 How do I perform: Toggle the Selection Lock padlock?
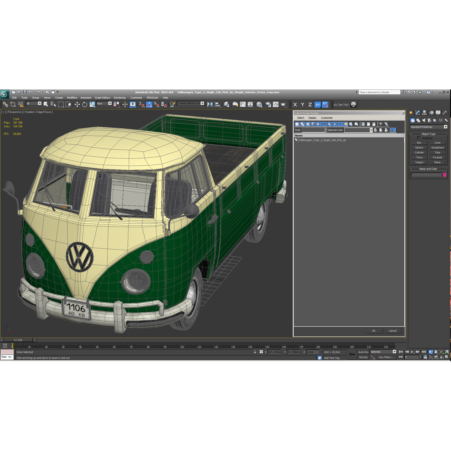pos(255,352)
